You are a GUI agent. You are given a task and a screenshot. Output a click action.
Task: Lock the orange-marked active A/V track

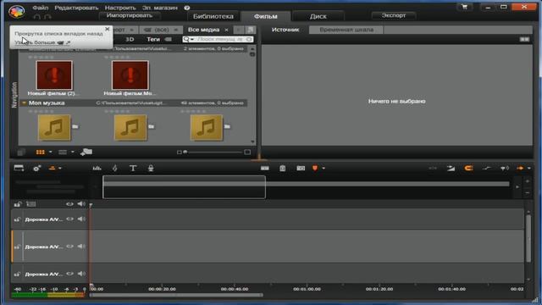click(17, 247)
